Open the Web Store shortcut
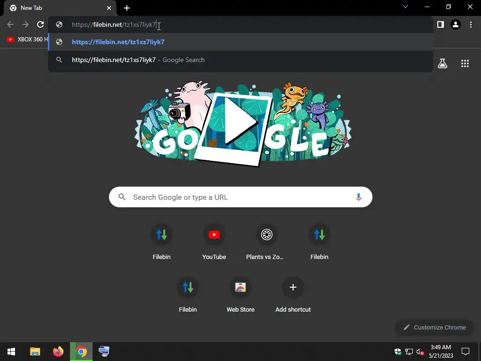The height and width of the screenshot is (361, 481). [240, 295]
